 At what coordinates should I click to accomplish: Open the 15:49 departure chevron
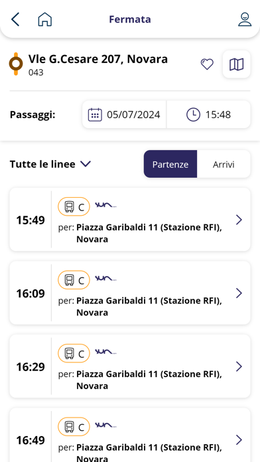tap(239, 220)
